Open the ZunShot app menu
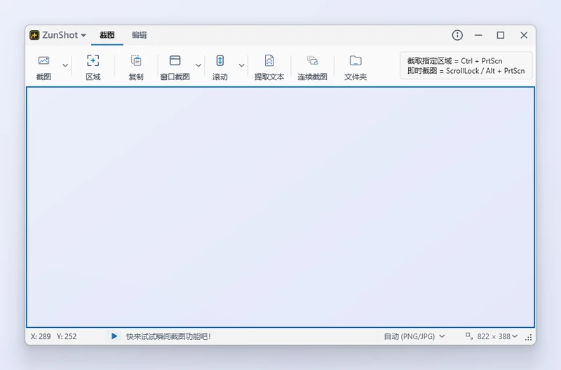Viewport: 561px width, 370px height. 58,35
